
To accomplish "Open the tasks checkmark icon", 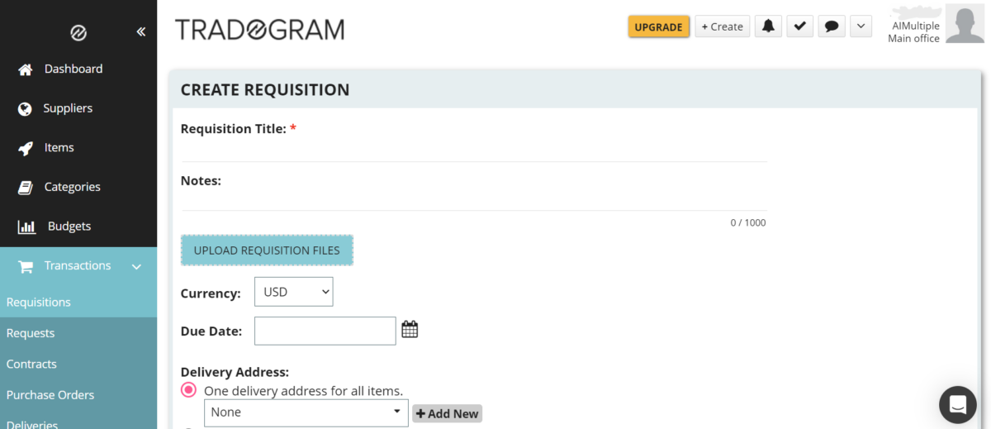I will [799, 26].
